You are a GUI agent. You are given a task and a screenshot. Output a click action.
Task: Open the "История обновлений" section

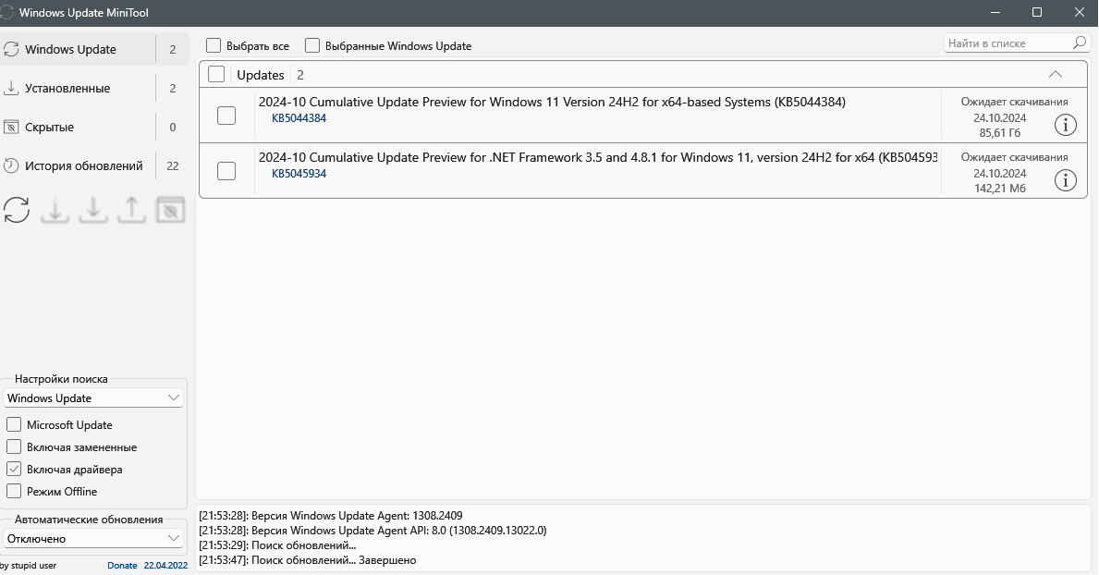(x=83, y=166)
